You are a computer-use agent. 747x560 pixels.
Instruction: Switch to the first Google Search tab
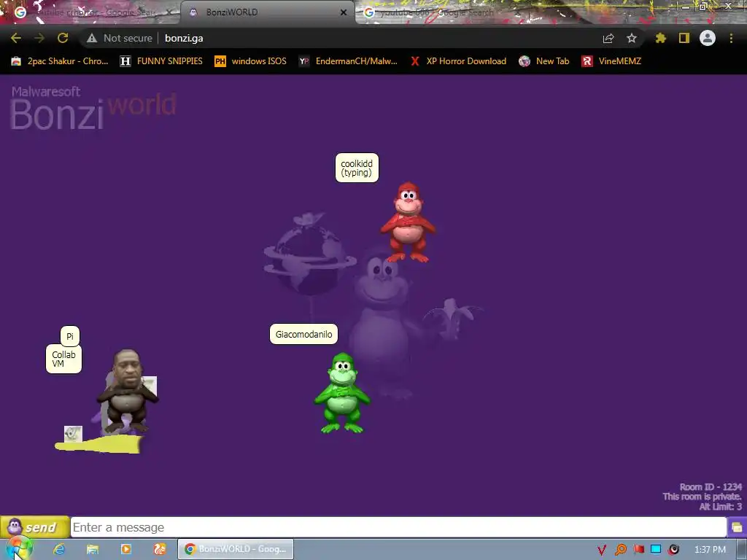click(x=90, y=12)
